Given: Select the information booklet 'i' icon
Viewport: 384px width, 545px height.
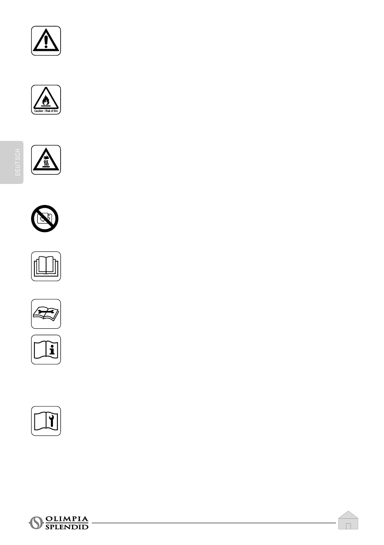Looking at the screenshot, I should pyautogui.click(x=46, y=349).
